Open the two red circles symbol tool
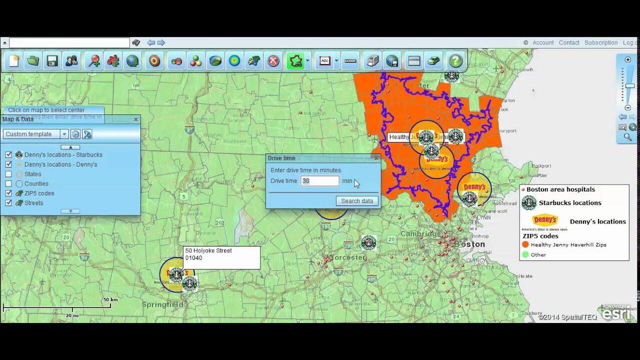This screenshot has width=640, height=360. 176,61
